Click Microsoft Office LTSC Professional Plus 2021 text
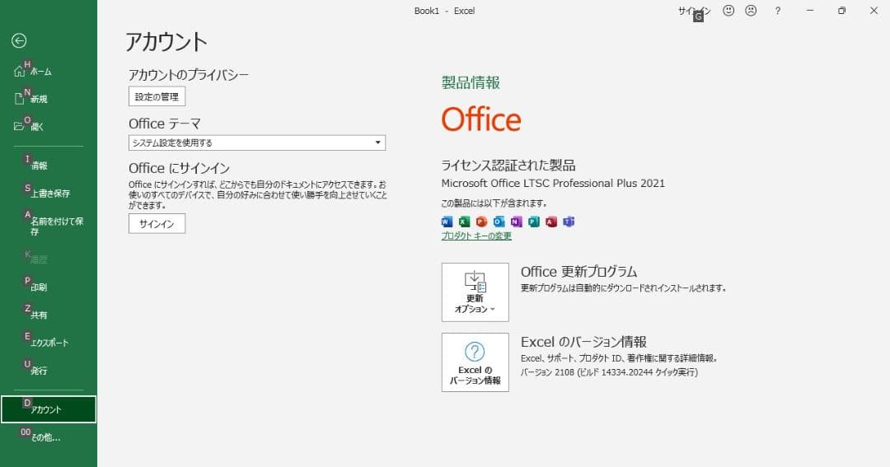The width and height of the screenshot is (890, 467). click(x=553, y=184)
